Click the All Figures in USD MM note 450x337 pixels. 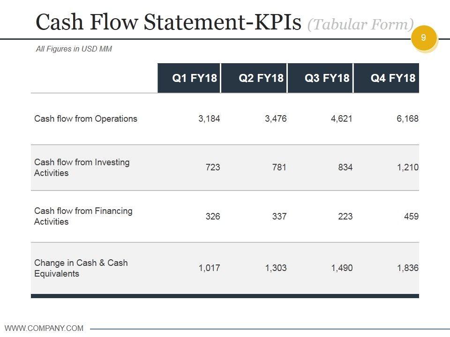pos(74,49)
